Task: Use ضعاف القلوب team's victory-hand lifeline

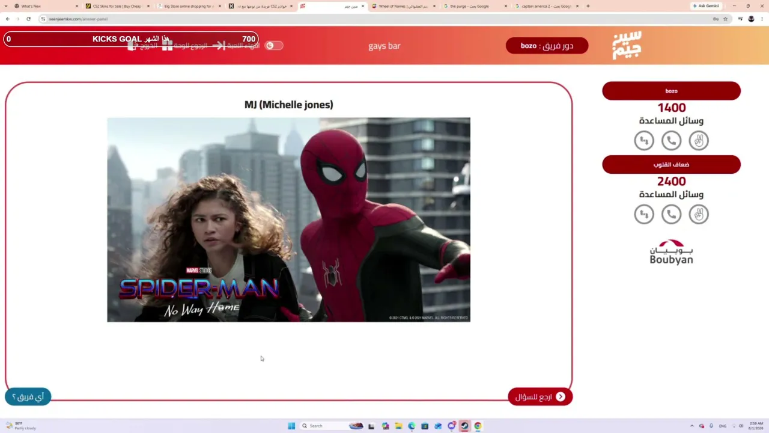Action: tap(699, 214)
